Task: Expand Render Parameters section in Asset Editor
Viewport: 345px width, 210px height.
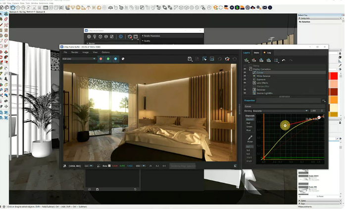Action: coord(172,36)
